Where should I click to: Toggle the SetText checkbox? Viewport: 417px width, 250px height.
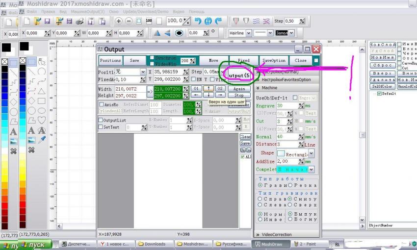pyautogui.click(x=101, y=127)
